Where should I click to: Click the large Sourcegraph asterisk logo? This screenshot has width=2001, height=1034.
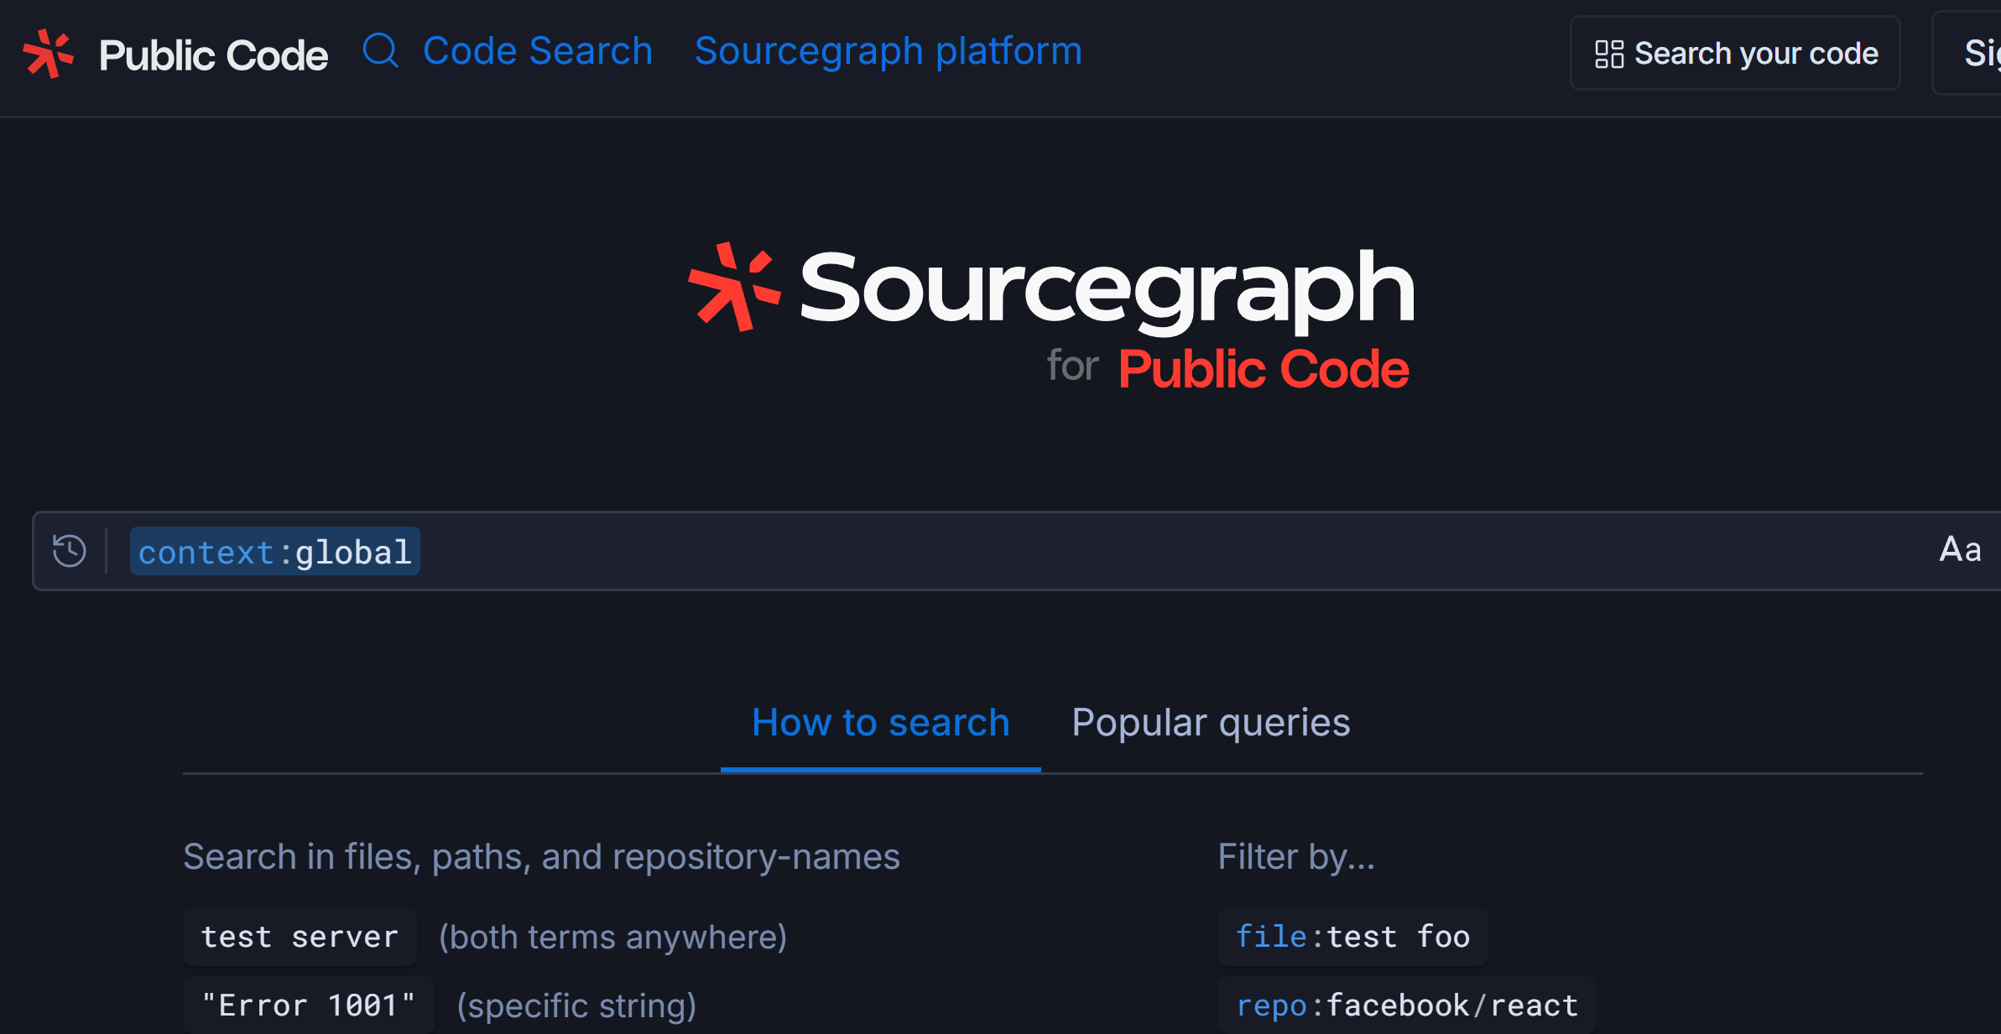tap(734, 287)
